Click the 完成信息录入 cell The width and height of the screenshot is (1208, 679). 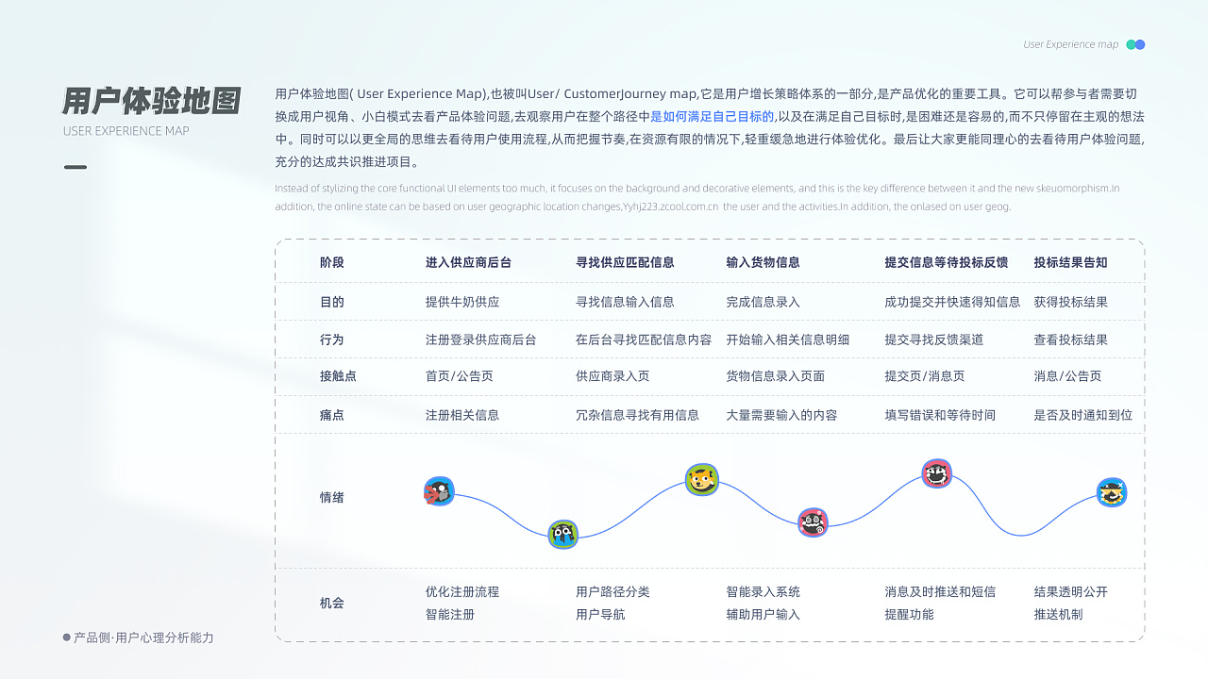coord(763,302)
